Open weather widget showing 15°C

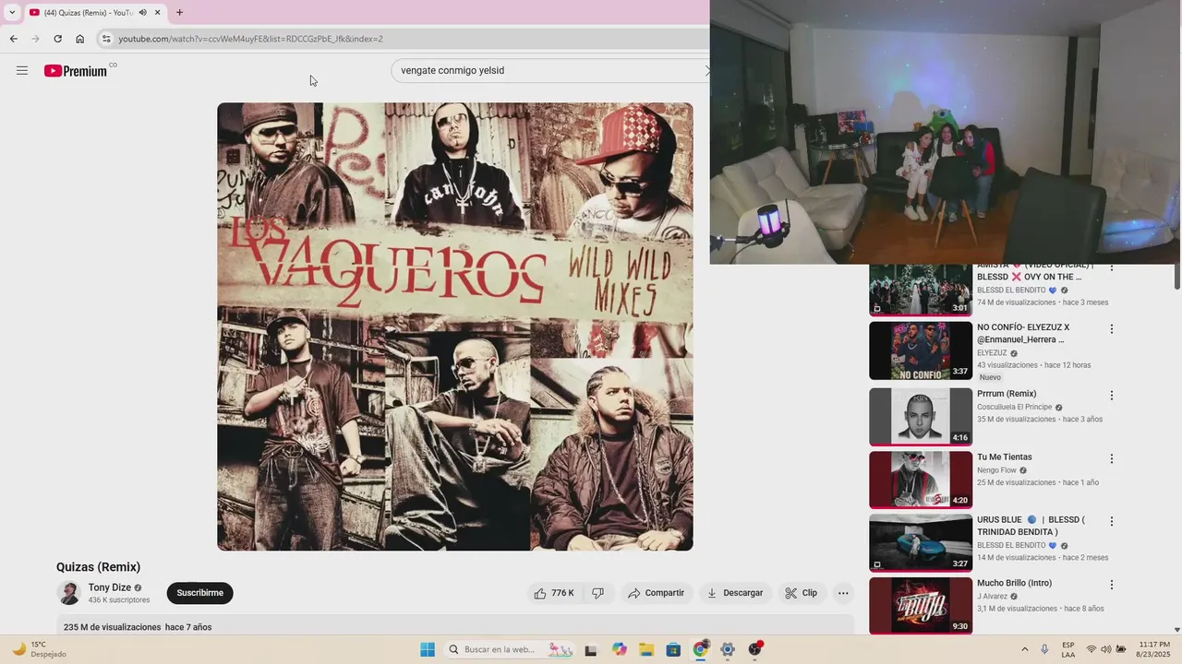(x=39, y=649)
